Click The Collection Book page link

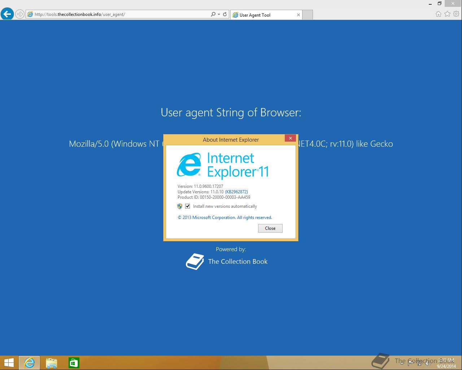(x=238, y=262)
